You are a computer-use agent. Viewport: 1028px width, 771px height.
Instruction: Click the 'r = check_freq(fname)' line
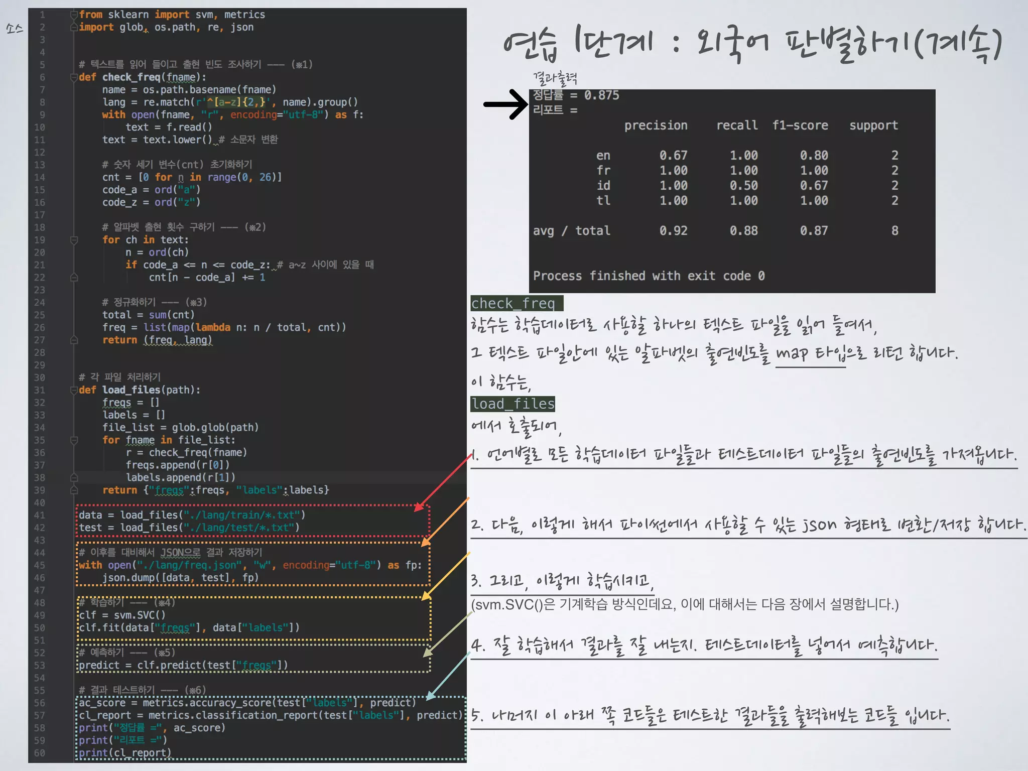coord(186,453)
